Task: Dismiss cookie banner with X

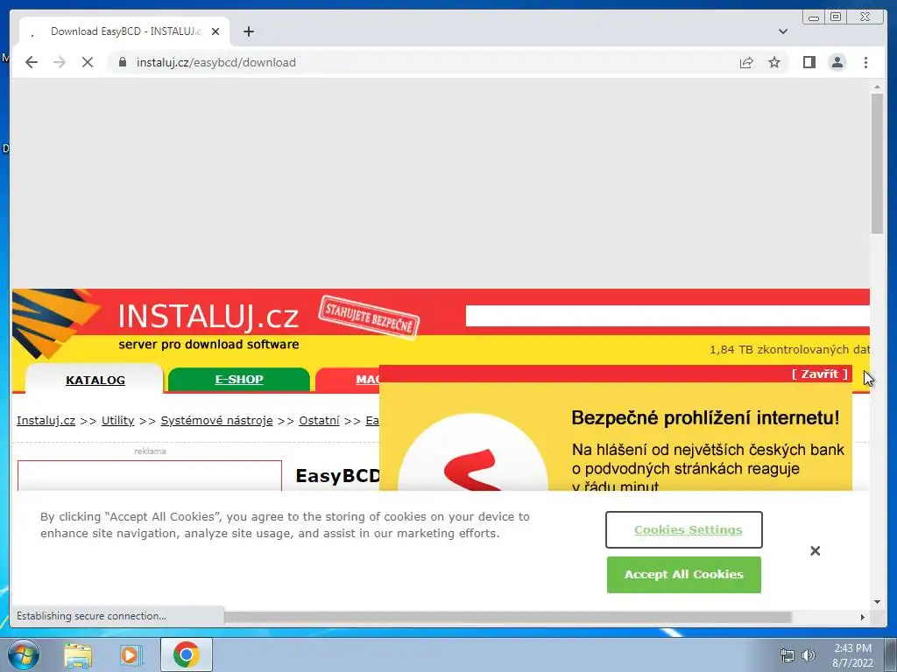Action: click(x=816, y=551)
